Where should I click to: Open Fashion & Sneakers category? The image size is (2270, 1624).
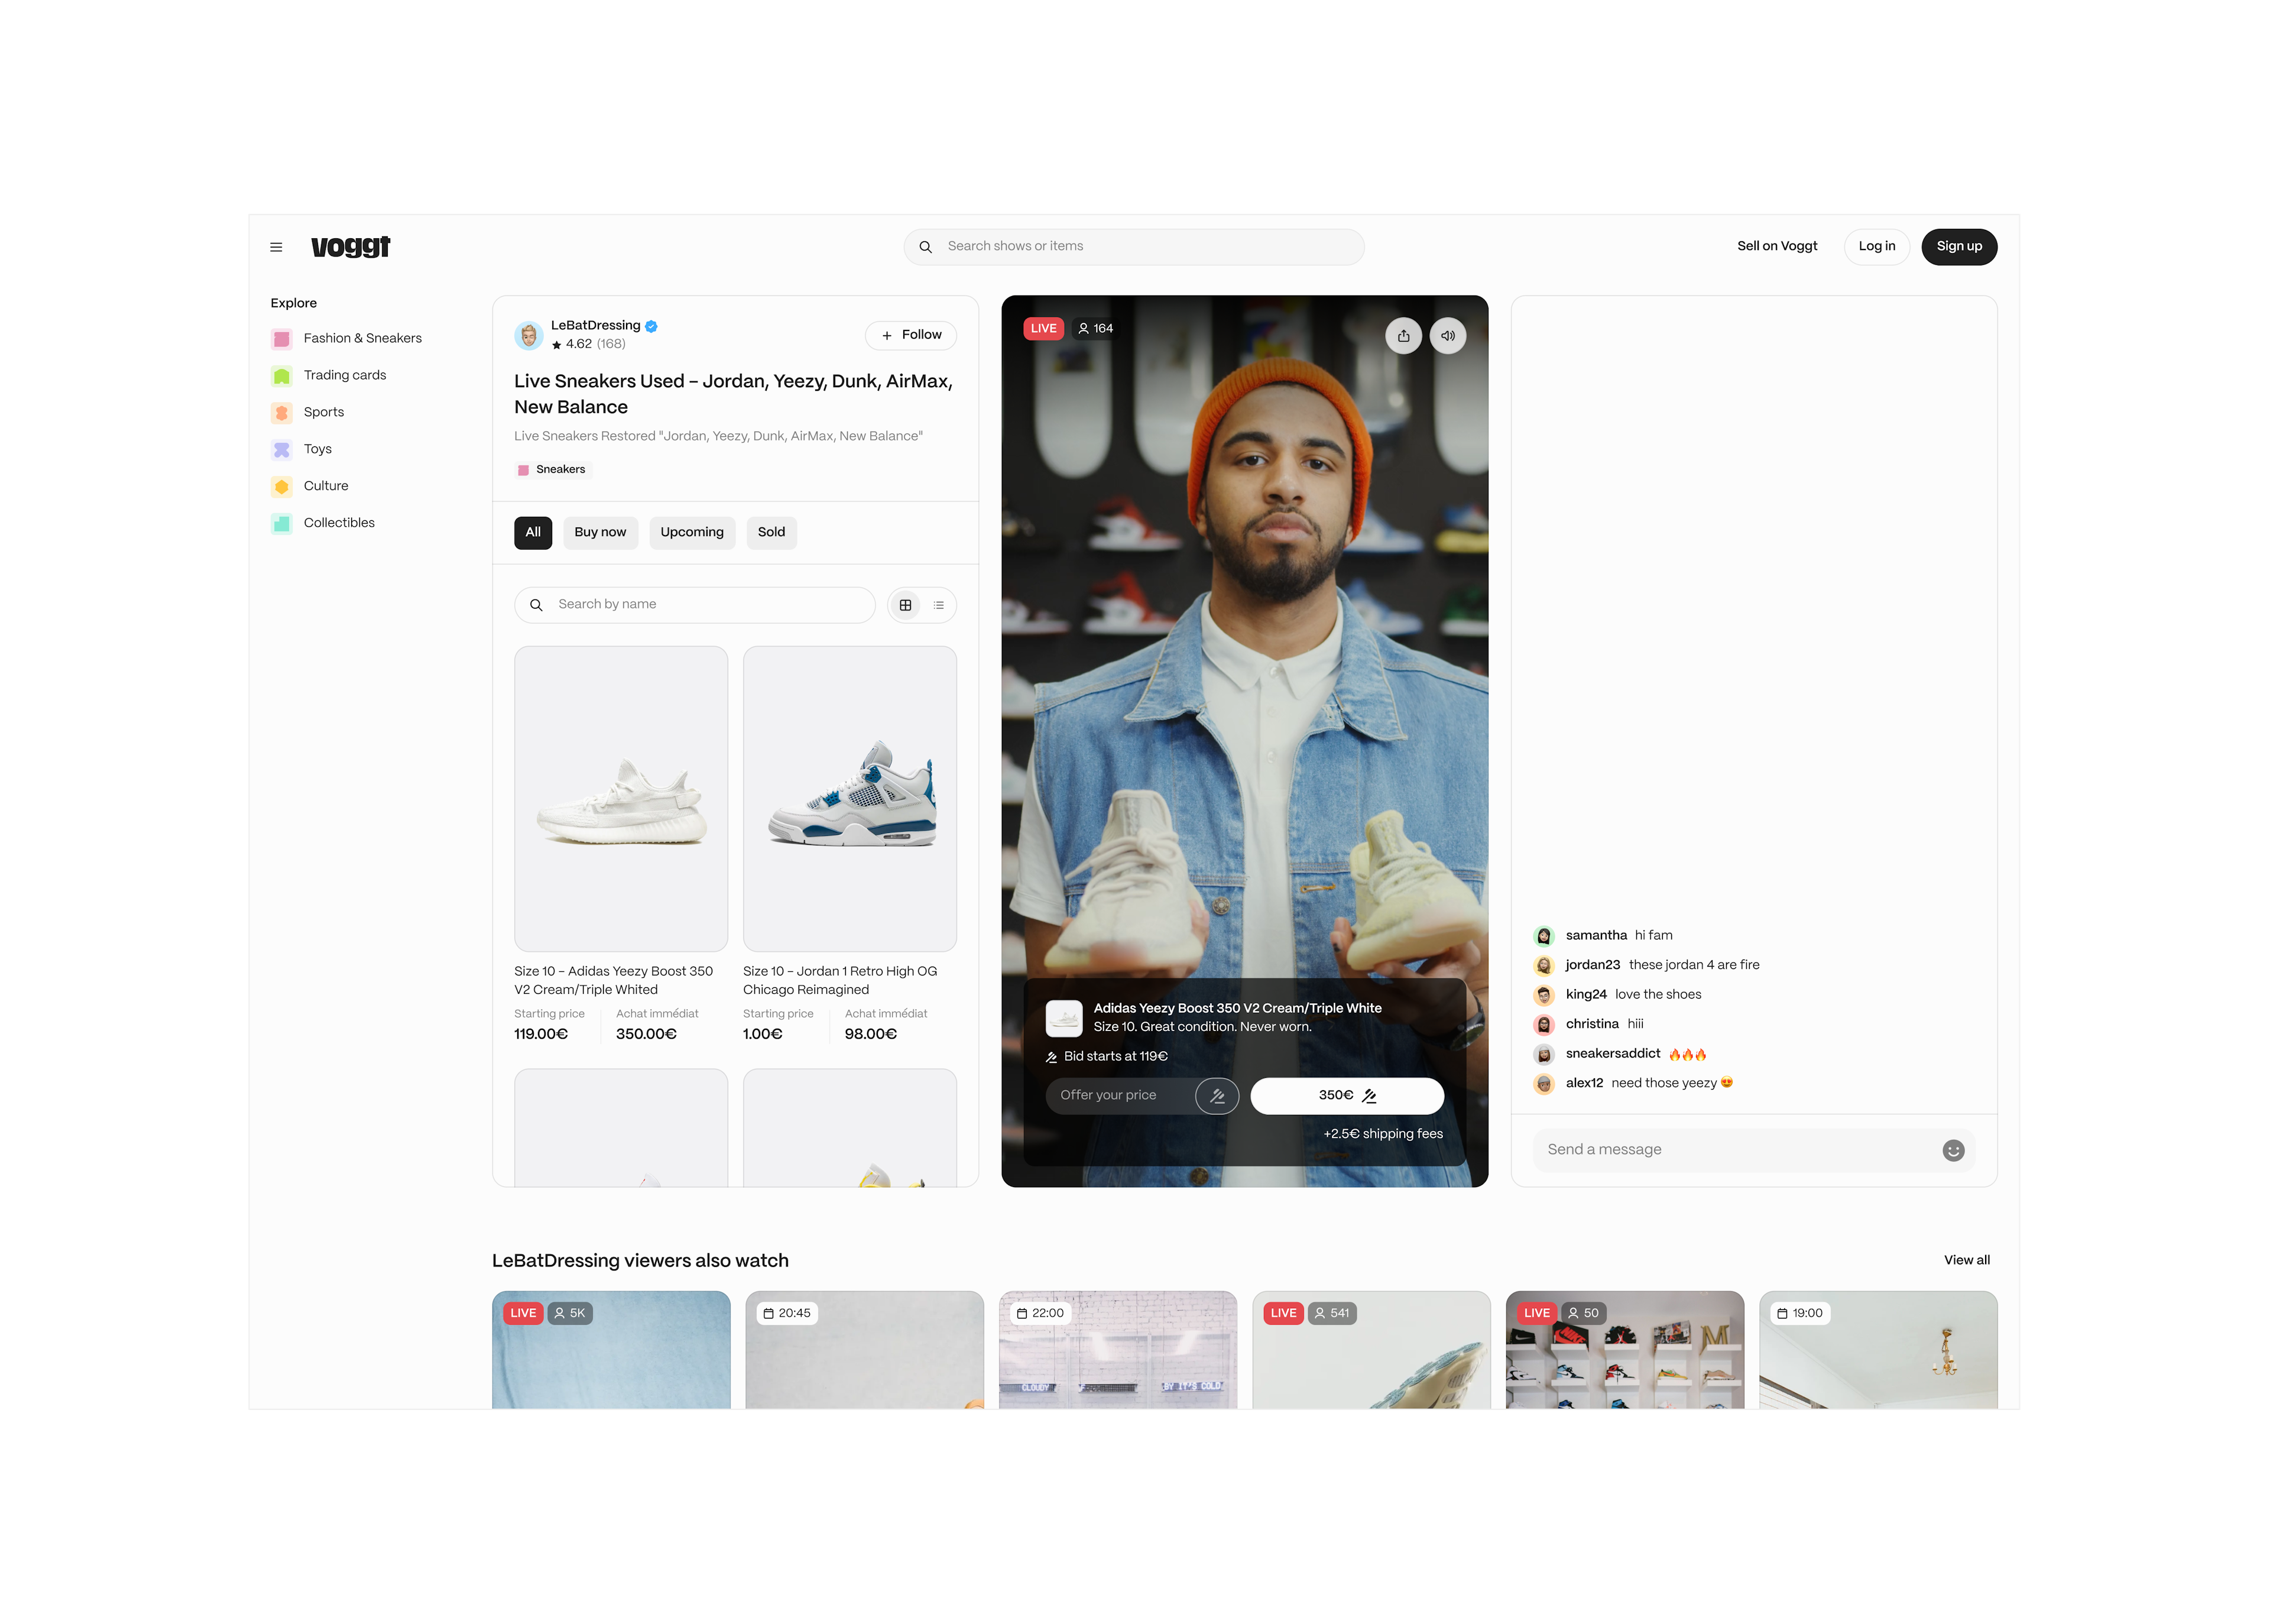[362, 338]
